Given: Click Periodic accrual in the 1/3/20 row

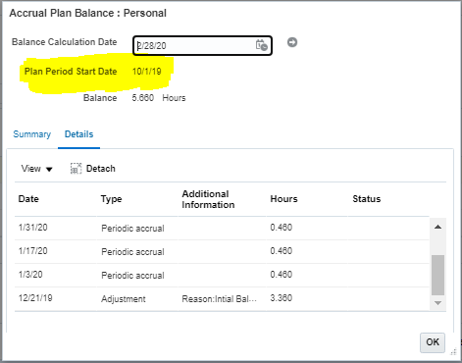Looking at the screenshot, I should (x=132, y=276).
